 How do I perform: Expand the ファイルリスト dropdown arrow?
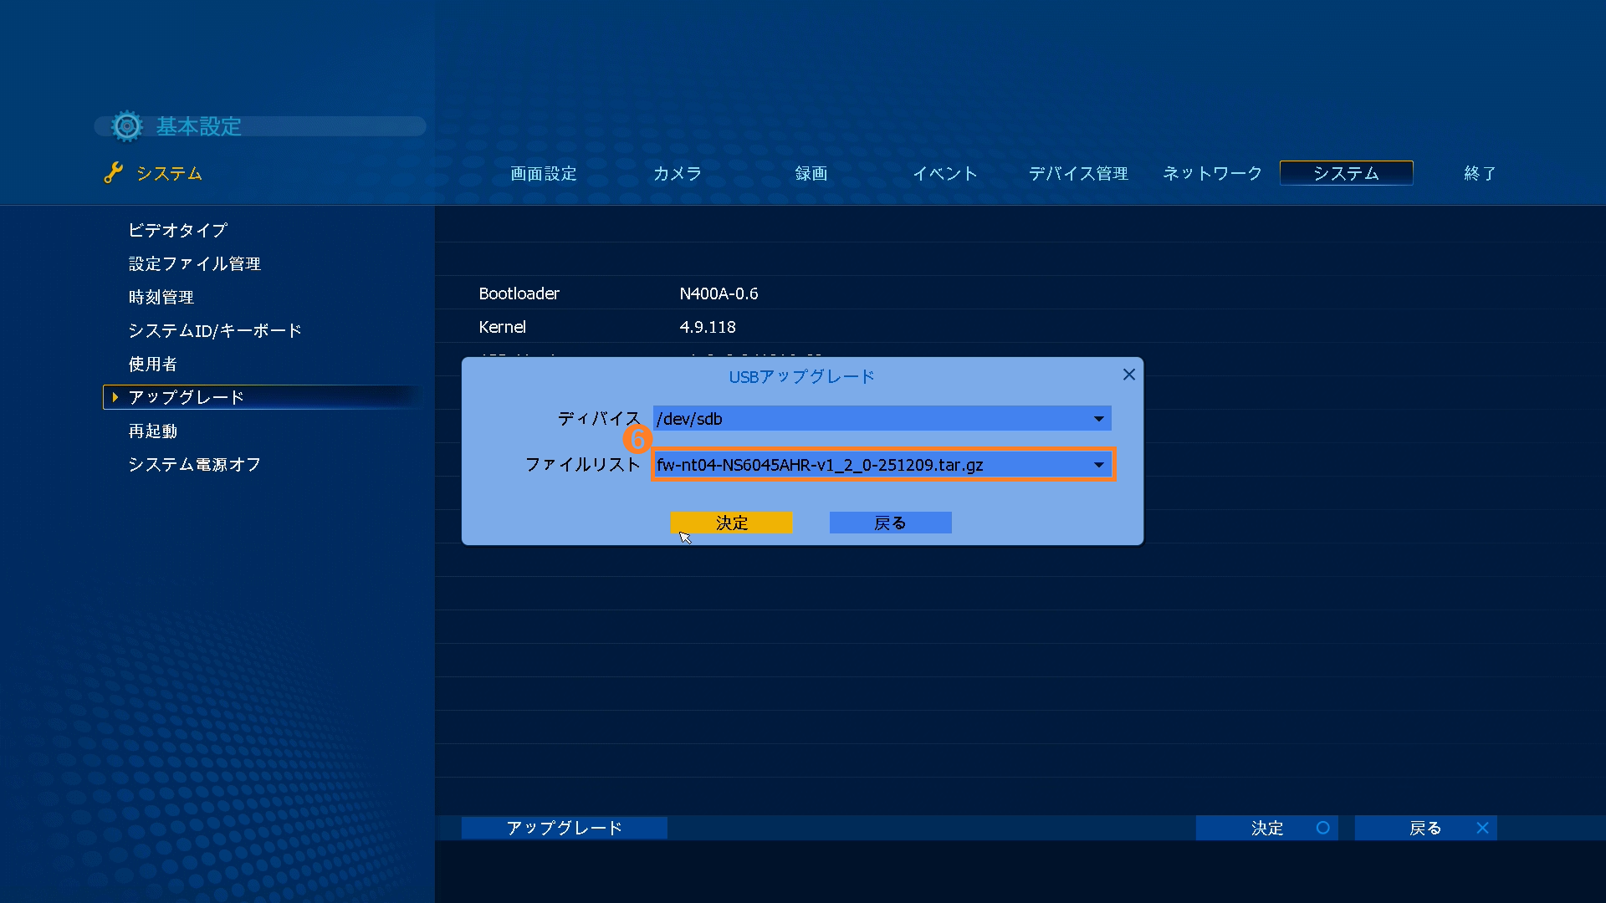pyautogui.click(x=1098, y=465)
